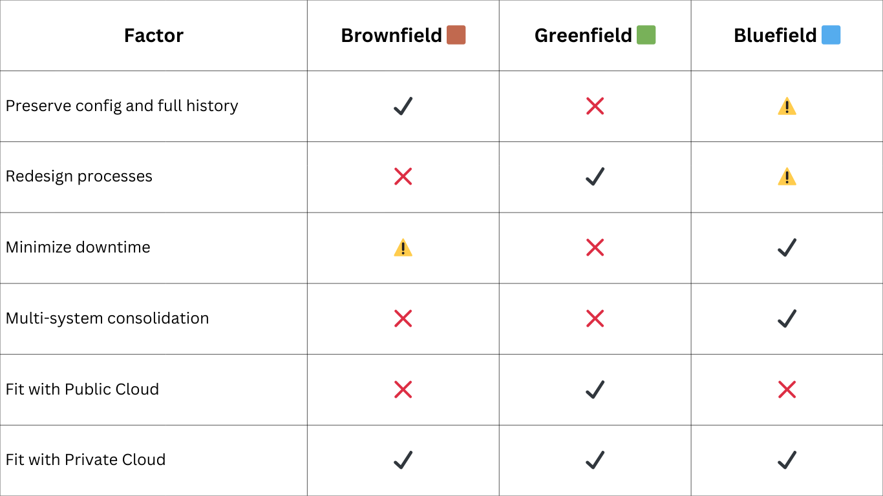Click the Greenfield checkmark for Redesign processes
The width and height of the screenshot is (883, 496).
tap(595, 176)
